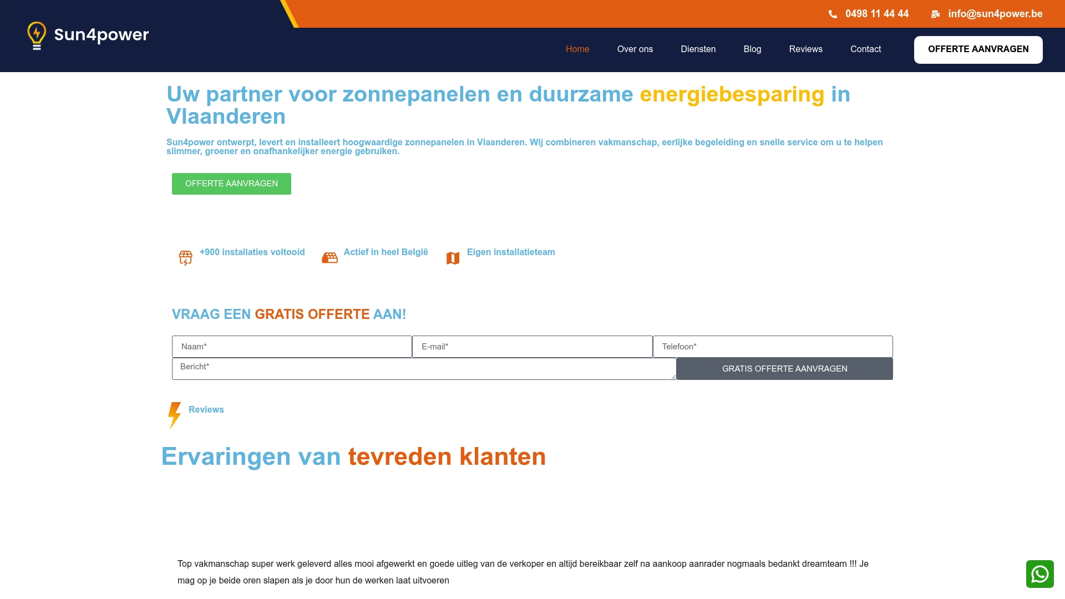Click the icon beside Actief in heel België
The width and height of the screenshot is (1065, 599).
pos(329,258)
